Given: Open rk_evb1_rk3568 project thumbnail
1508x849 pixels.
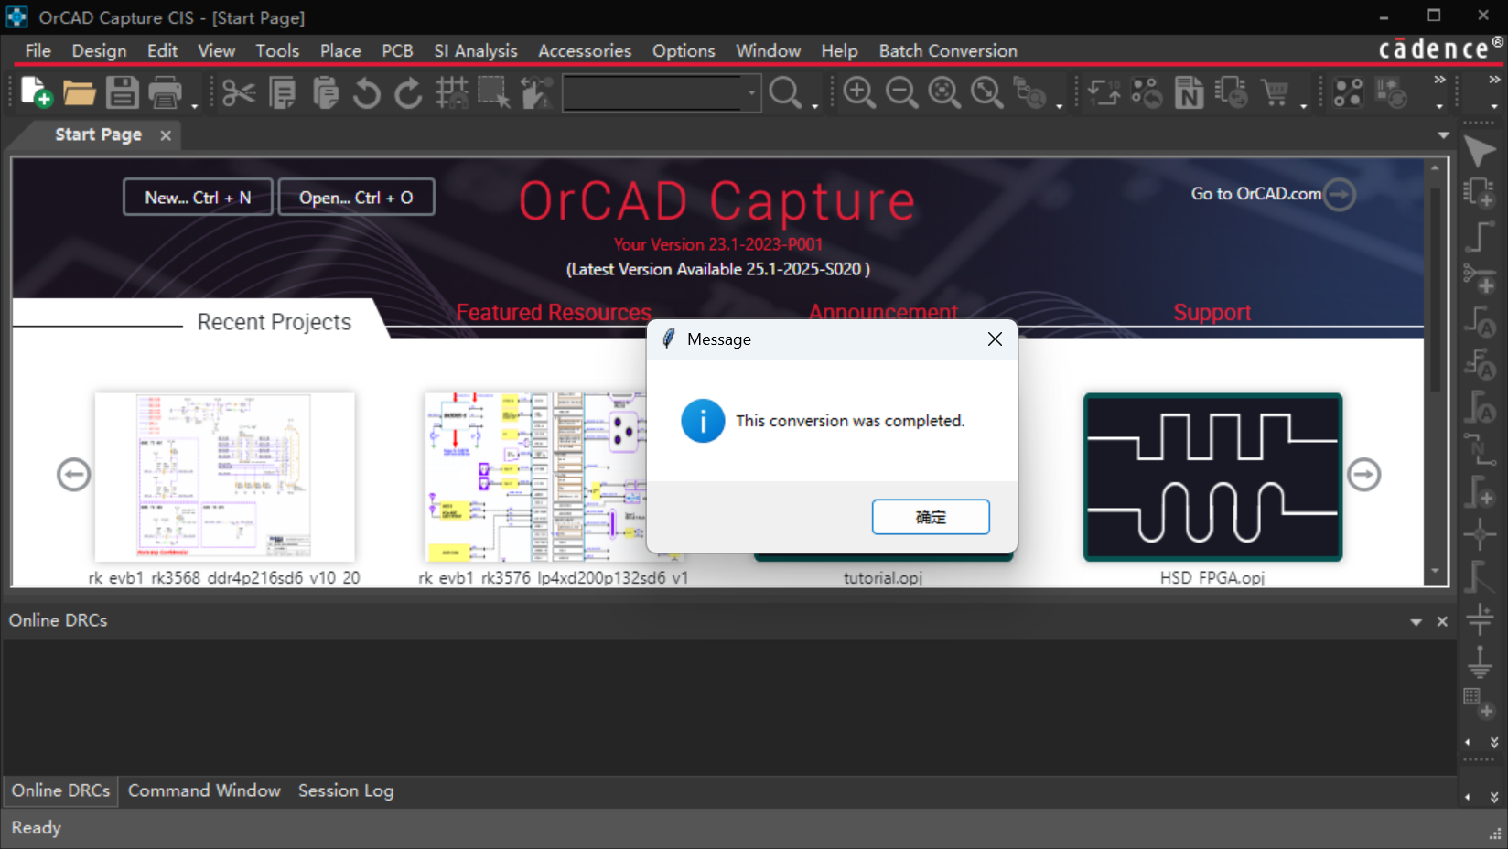Looking at the screenshot, I should (x=224, y=477).
